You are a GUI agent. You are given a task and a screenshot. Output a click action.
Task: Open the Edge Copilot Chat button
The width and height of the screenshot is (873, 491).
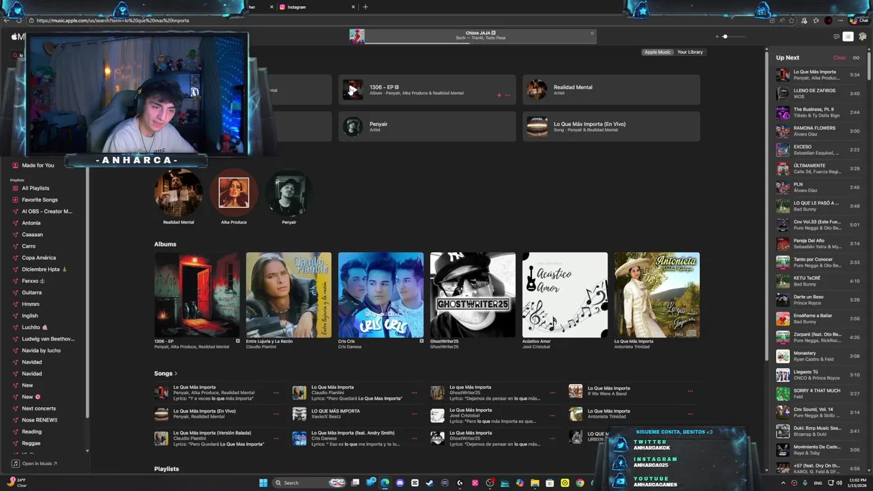(859, 20)
